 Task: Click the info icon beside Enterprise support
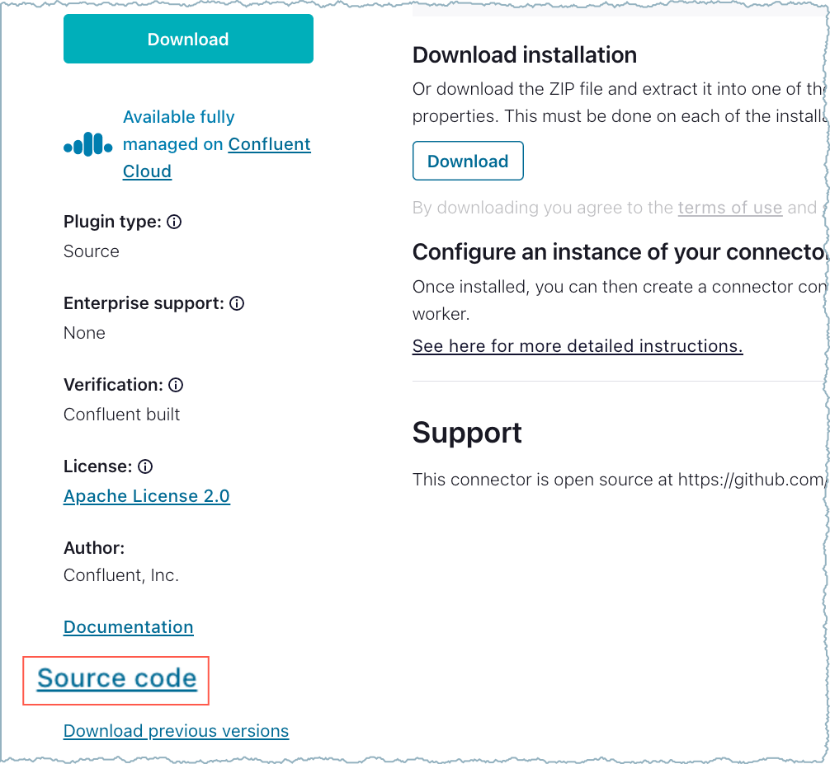pyautogui.click(x=237, y=303)
